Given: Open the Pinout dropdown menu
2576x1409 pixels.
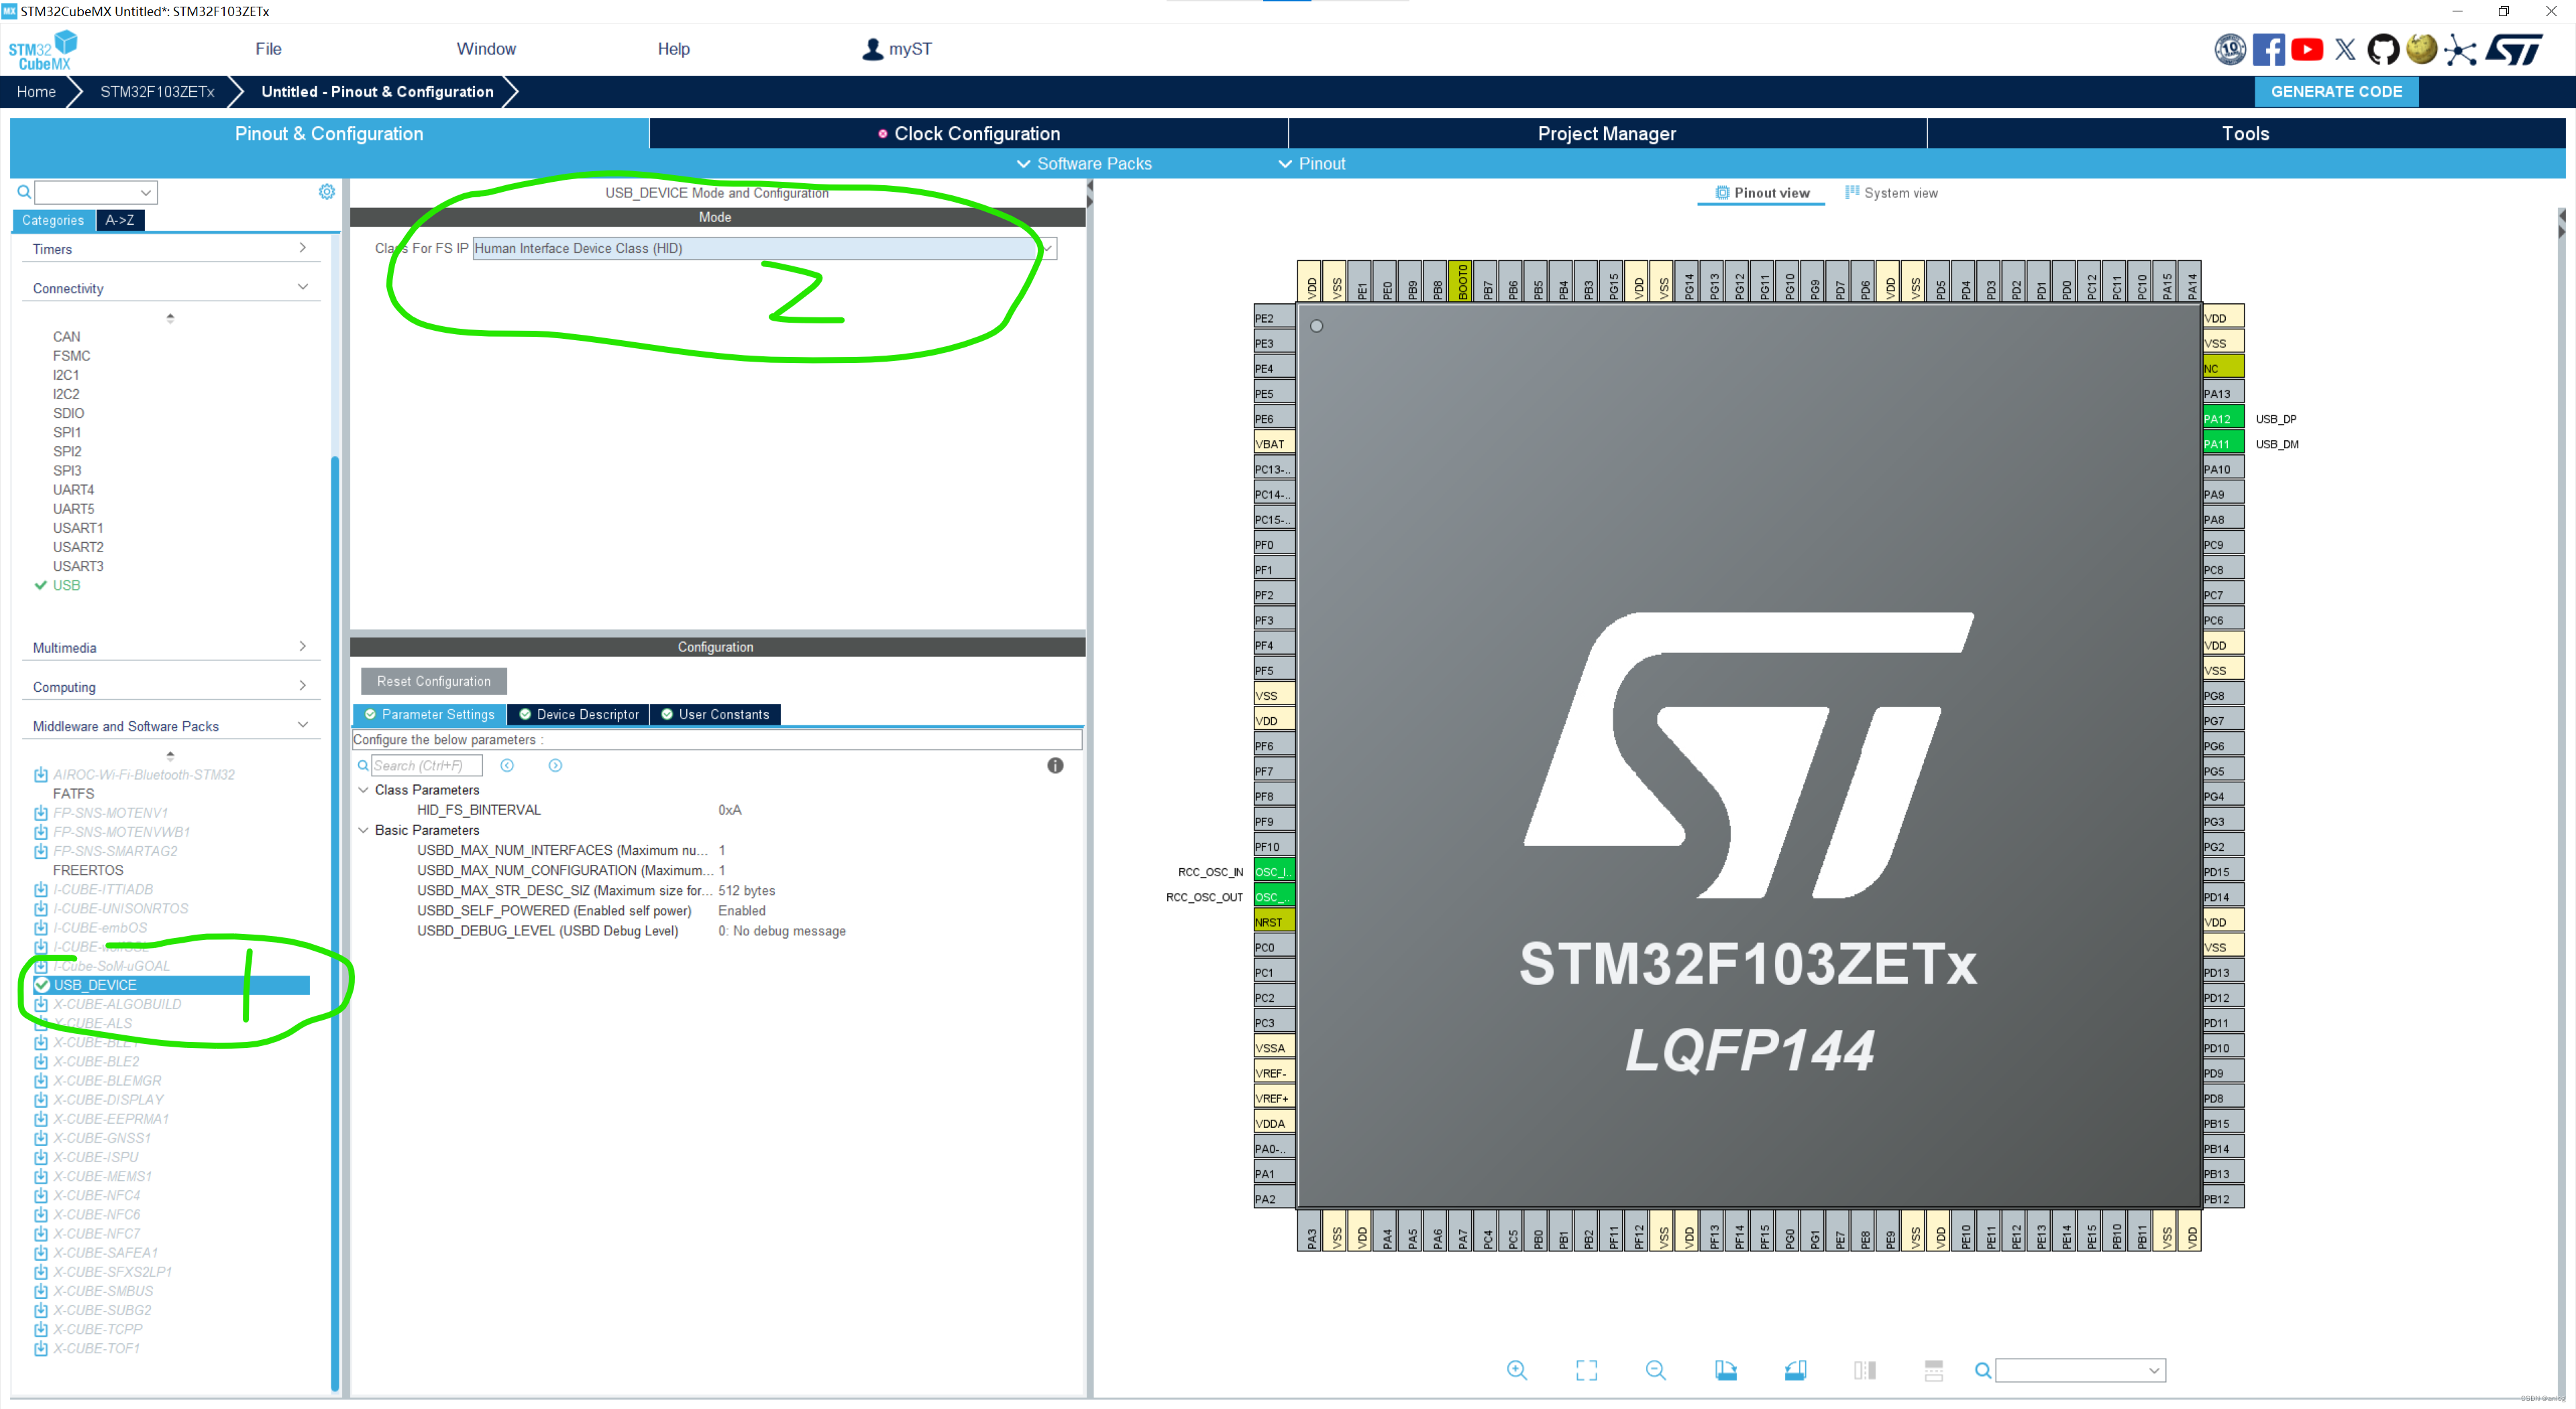Looking at the screenshot, I should coord(1312,164).
